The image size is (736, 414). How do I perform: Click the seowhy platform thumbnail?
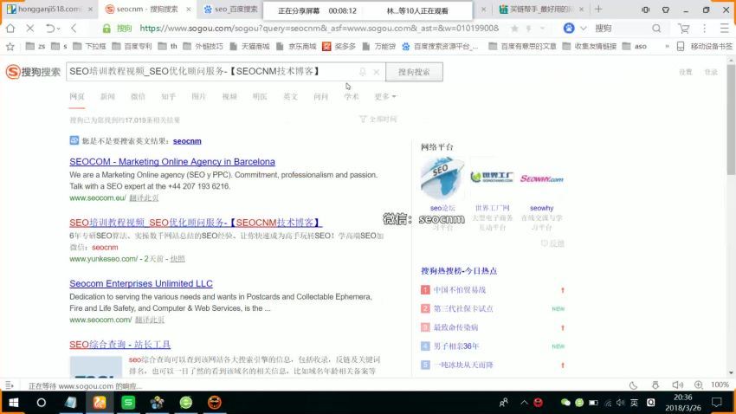tap(541, 178)
